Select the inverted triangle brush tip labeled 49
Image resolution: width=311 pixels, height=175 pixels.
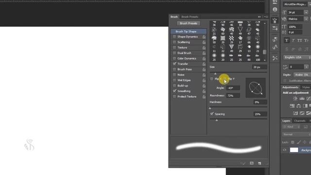(x=231, y=48)
